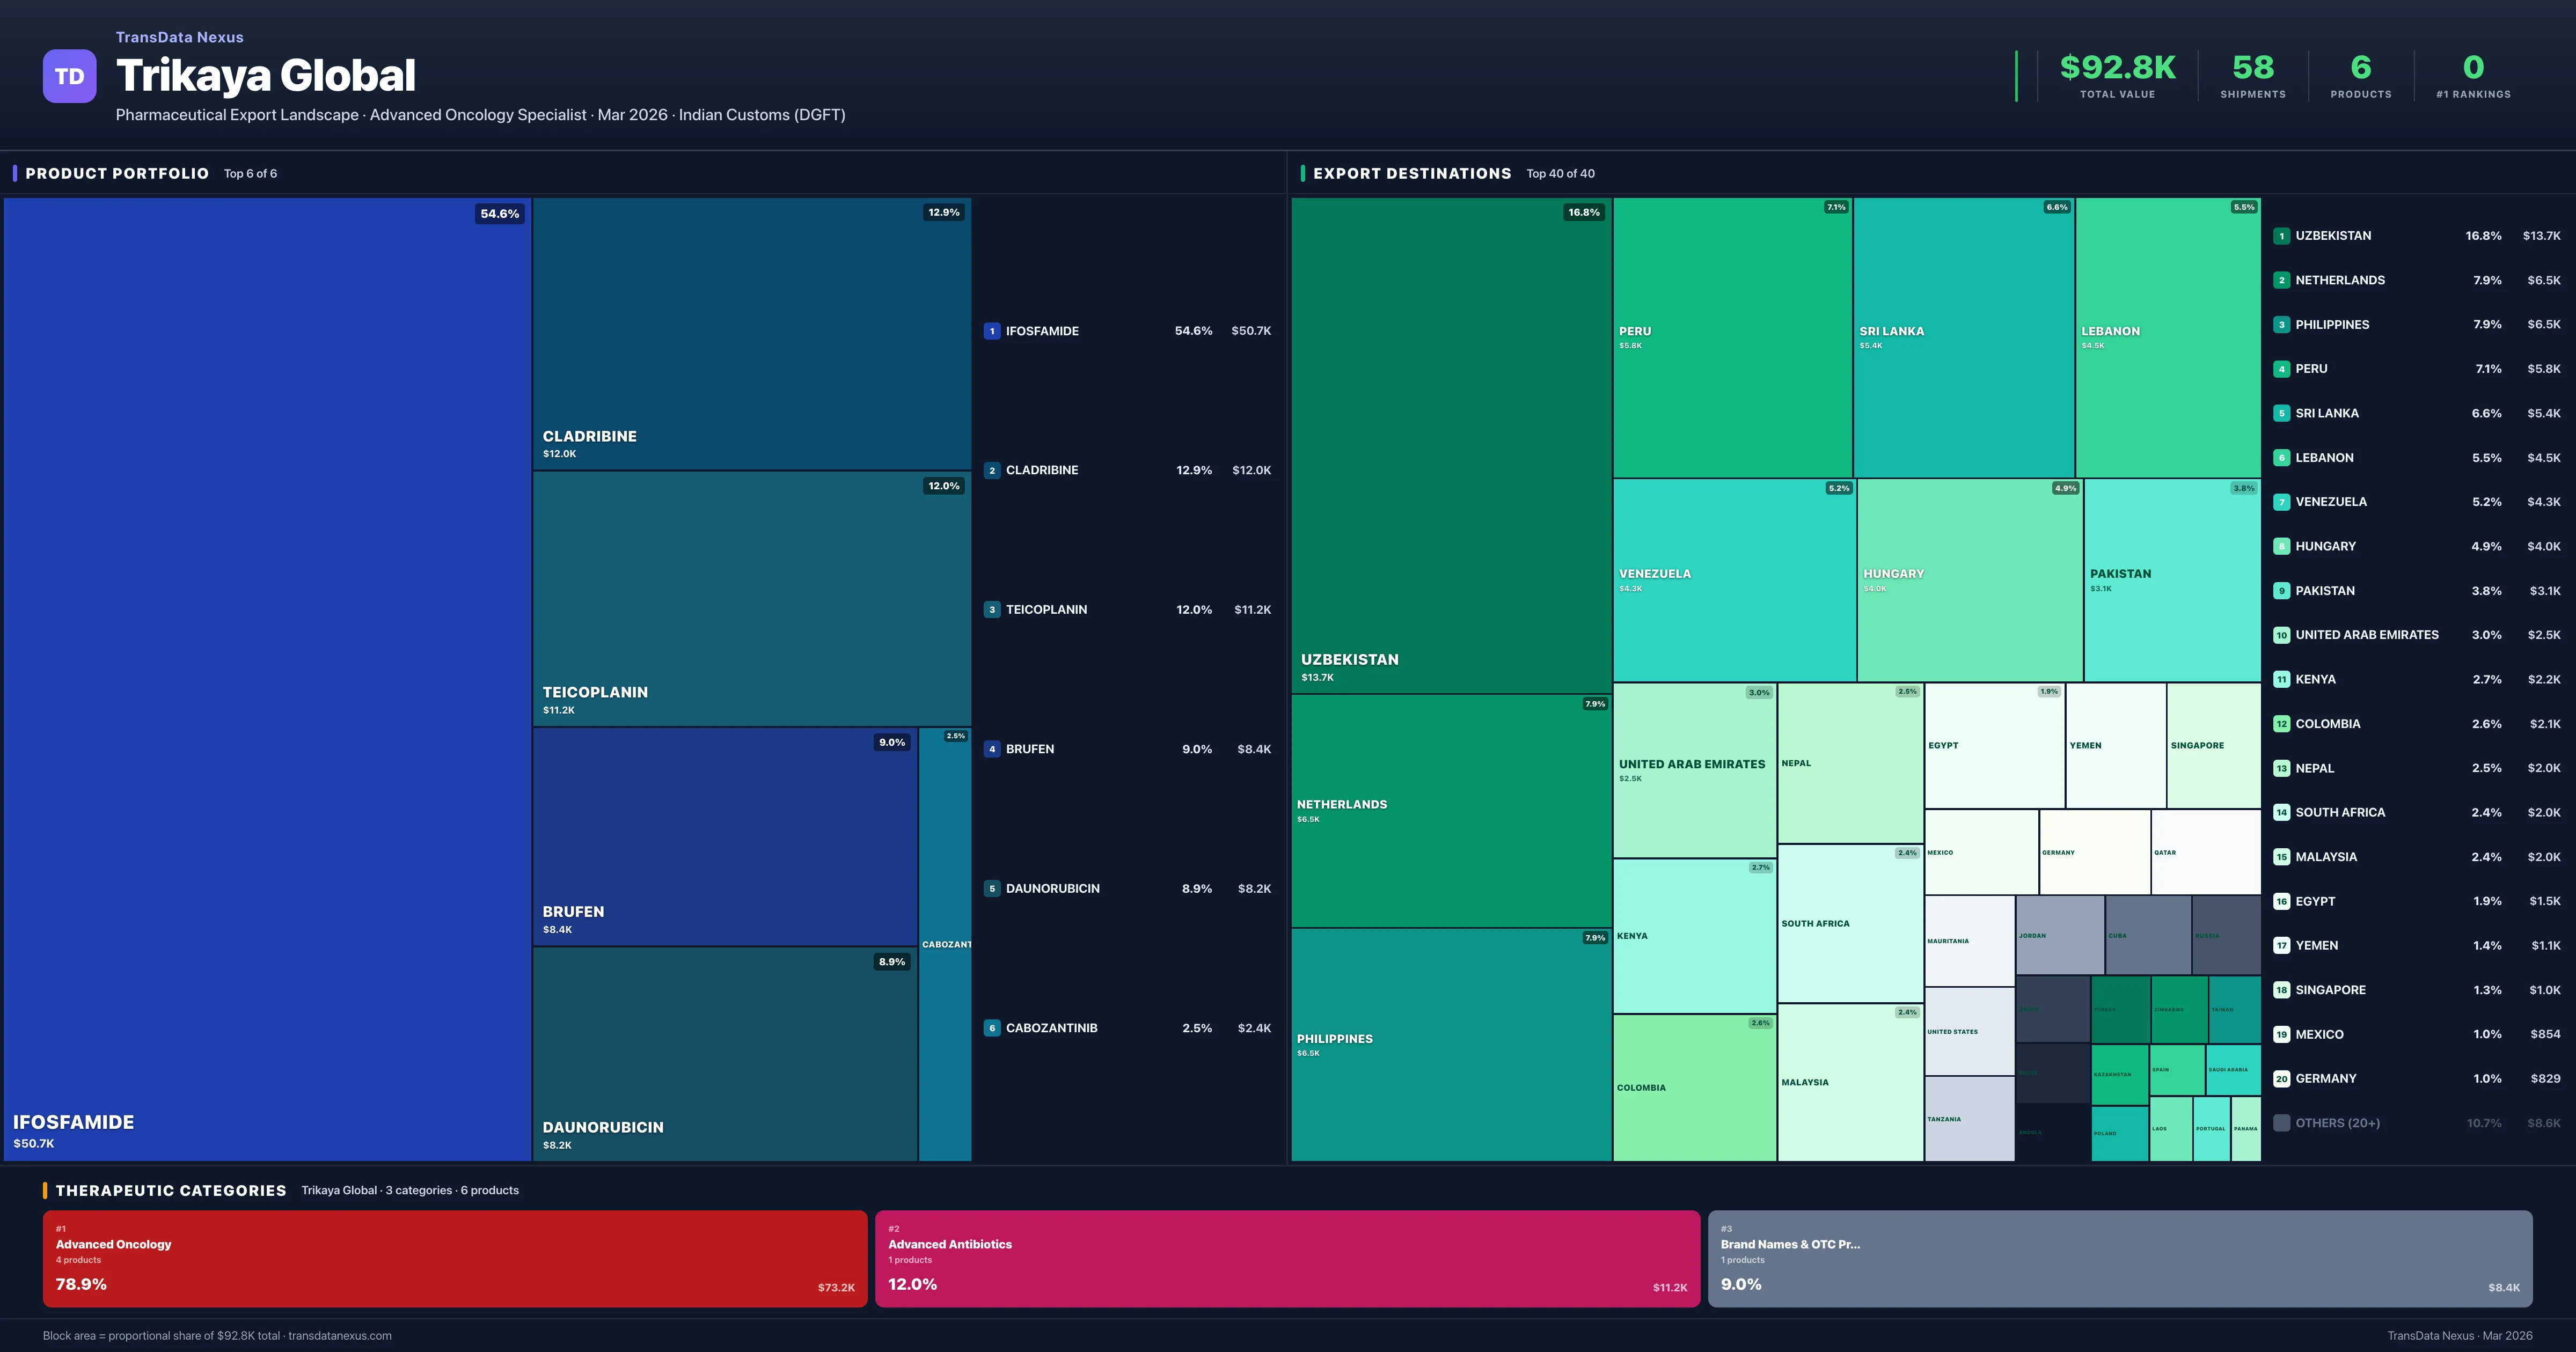
Task: Click rank badge 10 beside UNITED ARAB EMIRATES
Action: point(2283,634)
